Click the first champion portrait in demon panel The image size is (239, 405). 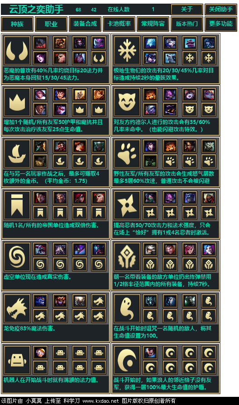(41, 43)
